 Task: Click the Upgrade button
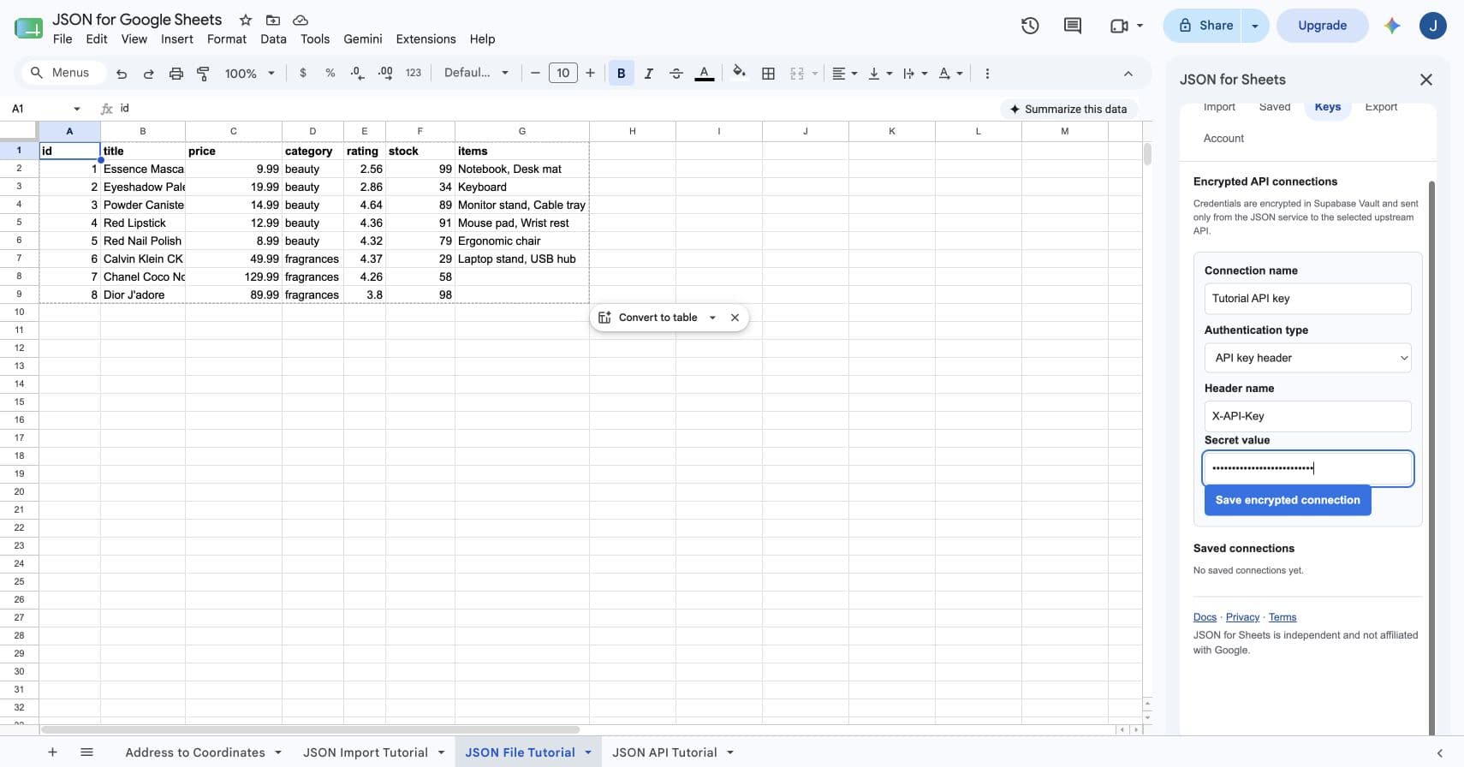[1322, 26]
